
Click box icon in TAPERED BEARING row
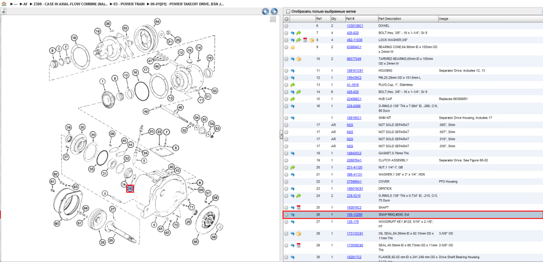299,59
